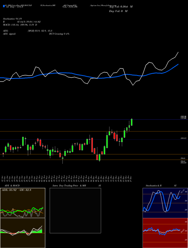Open the blue stochastics chart thumbnail
This screenshot has width=188, height=248.
[165, 203]
